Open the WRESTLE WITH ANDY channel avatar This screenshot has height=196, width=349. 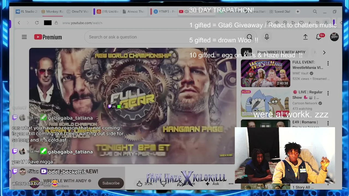click(x=35, y=183)
